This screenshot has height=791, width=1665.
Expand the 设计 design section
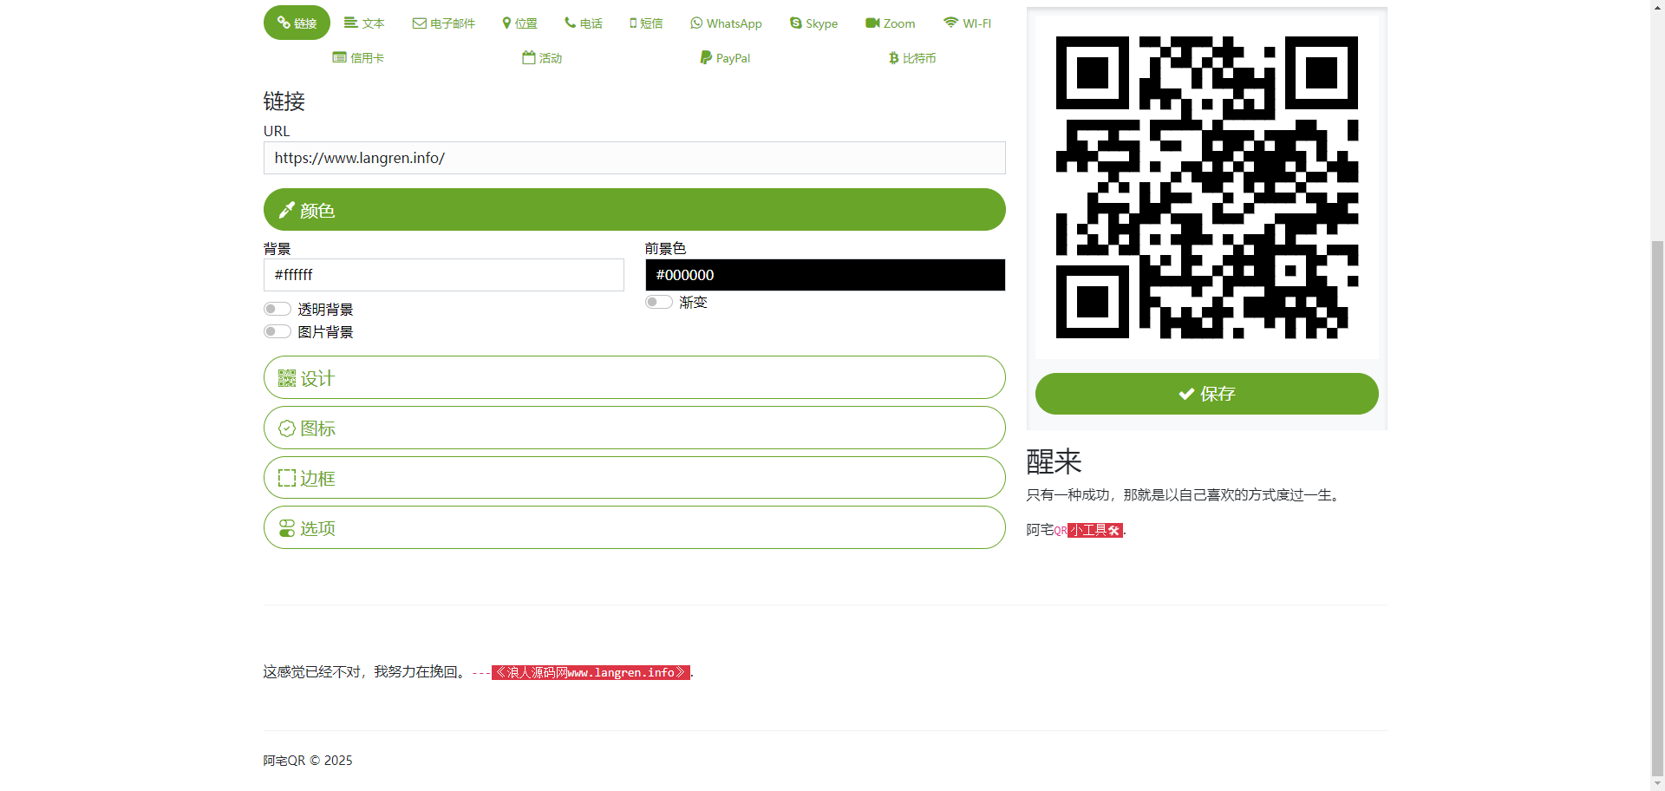(x=635, y=377)
